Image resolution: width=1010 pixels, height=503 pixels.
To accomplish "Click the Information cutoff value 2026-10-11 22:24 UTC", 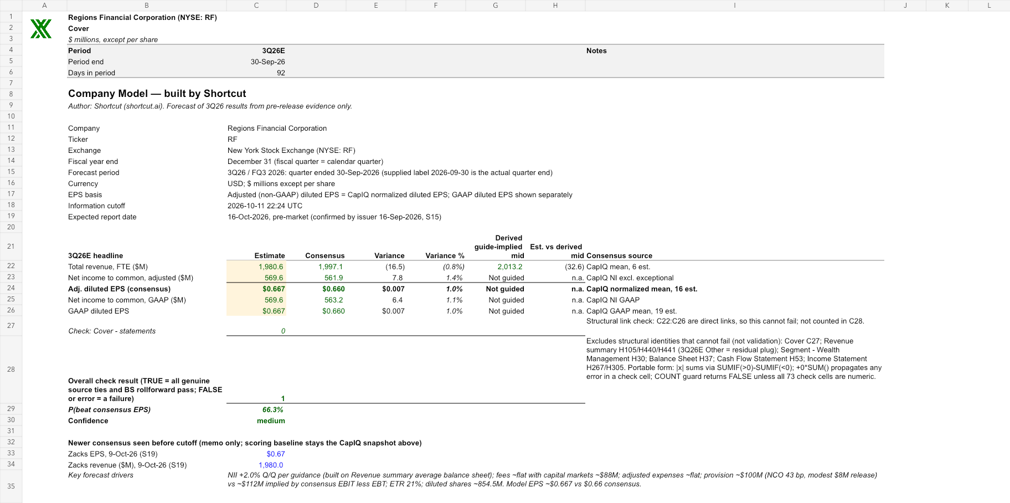I will click(265, 206).
